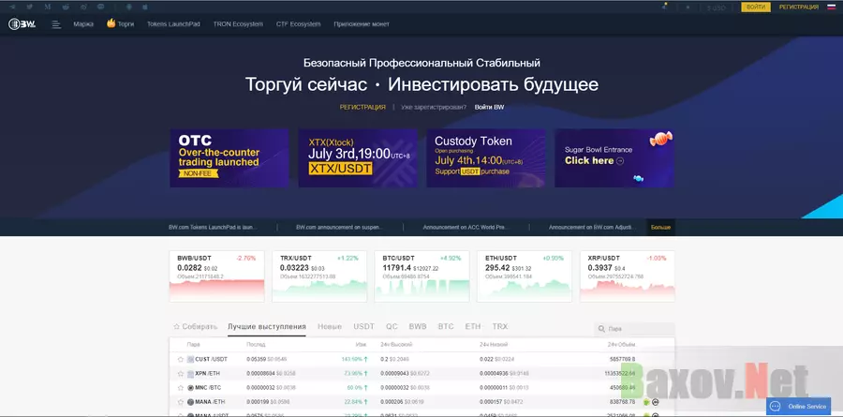Image resolution: width=843 pixels, height=417 pixels.
Task: Open the hamburger menu icon
Action: 56,24
